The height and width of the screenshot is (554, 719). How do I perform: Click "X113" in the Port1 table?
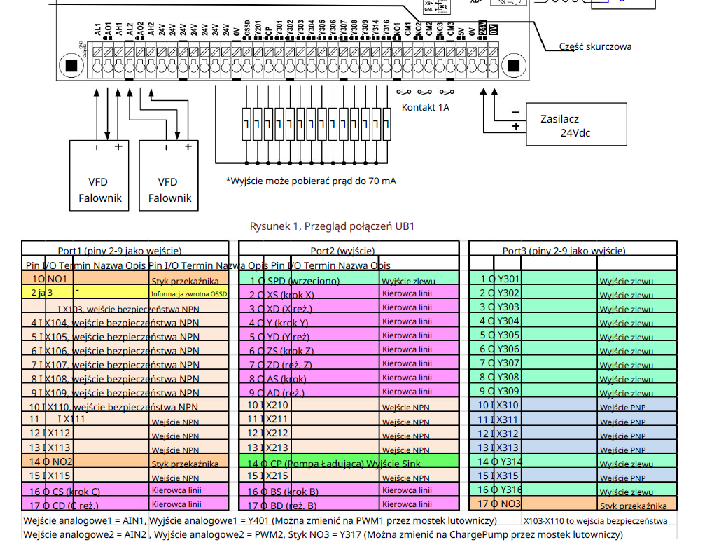click(59, 447)
